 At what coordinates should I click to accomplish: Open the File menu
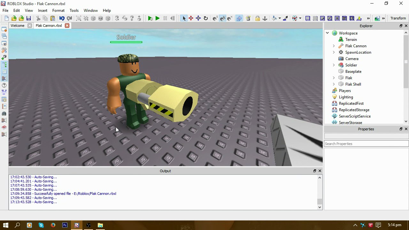coord(5,11)
